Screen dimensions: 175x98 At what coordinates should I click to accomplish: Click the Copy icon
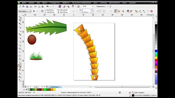(x=39, y=7)
